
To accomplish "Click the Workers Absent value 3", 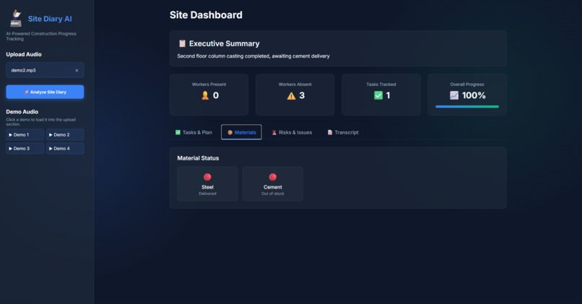I will tap(302, 95).
